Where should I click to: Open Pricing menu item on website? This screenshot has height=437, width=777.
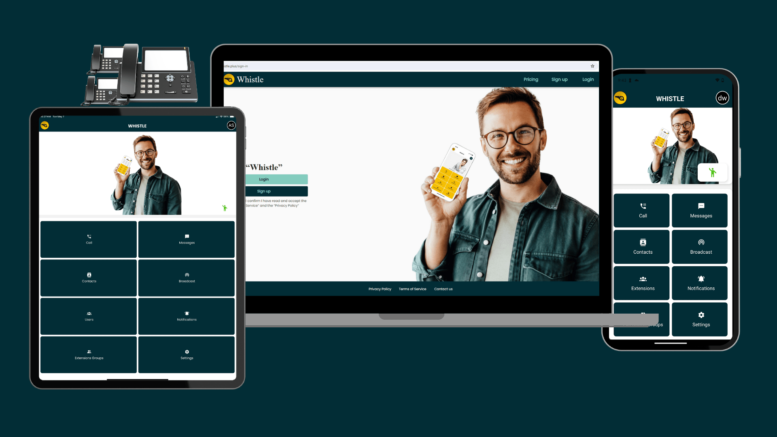tap(531, 79)
